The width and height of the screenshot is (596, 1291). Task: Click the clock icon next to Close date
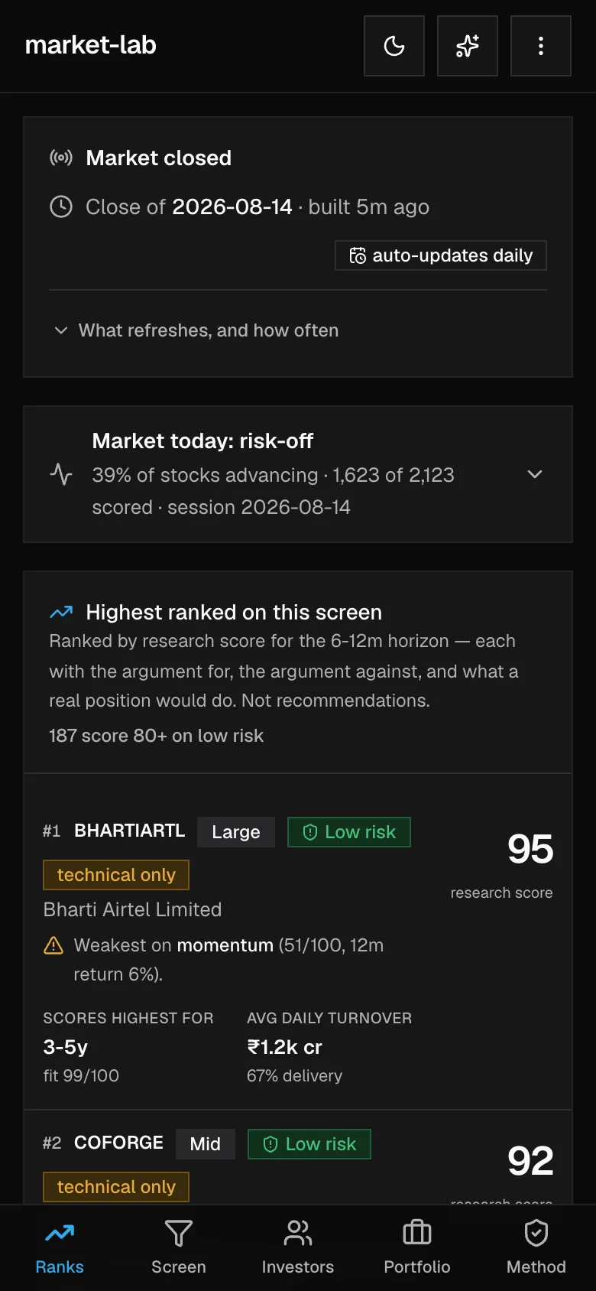[x=61, y=206]
